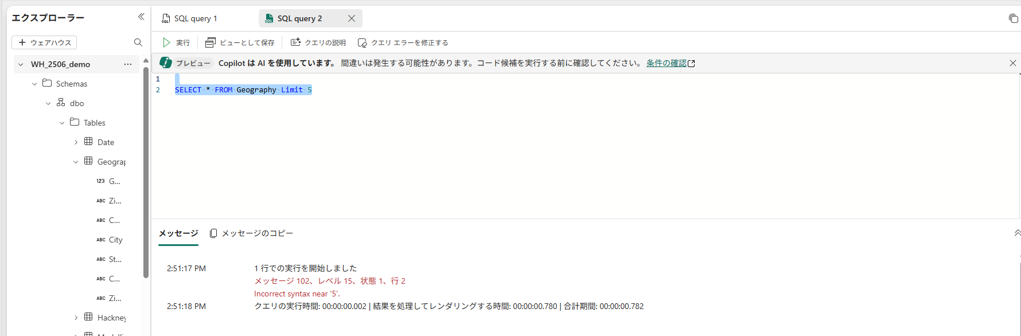Click the Explorer pane vertical scrollbar
Screen dimensions: 1021x336
coord(146,172)
